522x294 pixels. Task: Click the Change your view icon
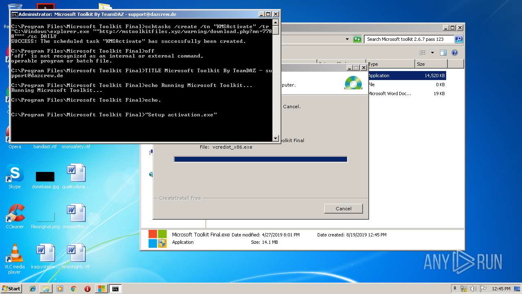pyautogui.click(x=422, y=53)
